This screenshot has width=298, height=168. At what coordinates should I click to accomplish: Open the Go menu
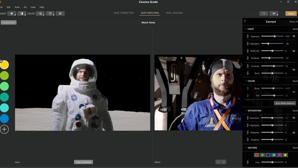(x=25, y=7)
